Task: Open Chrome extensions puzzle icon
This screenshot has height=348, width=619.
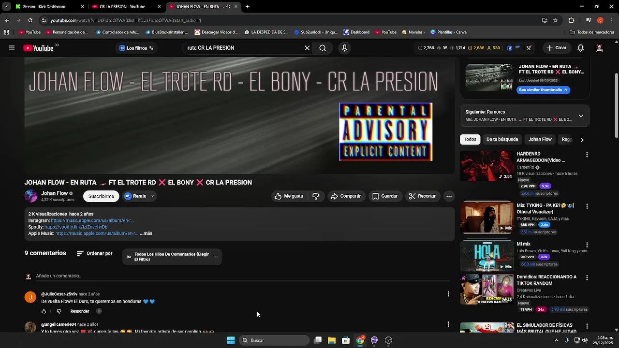Action: click(x=571, y=20)
